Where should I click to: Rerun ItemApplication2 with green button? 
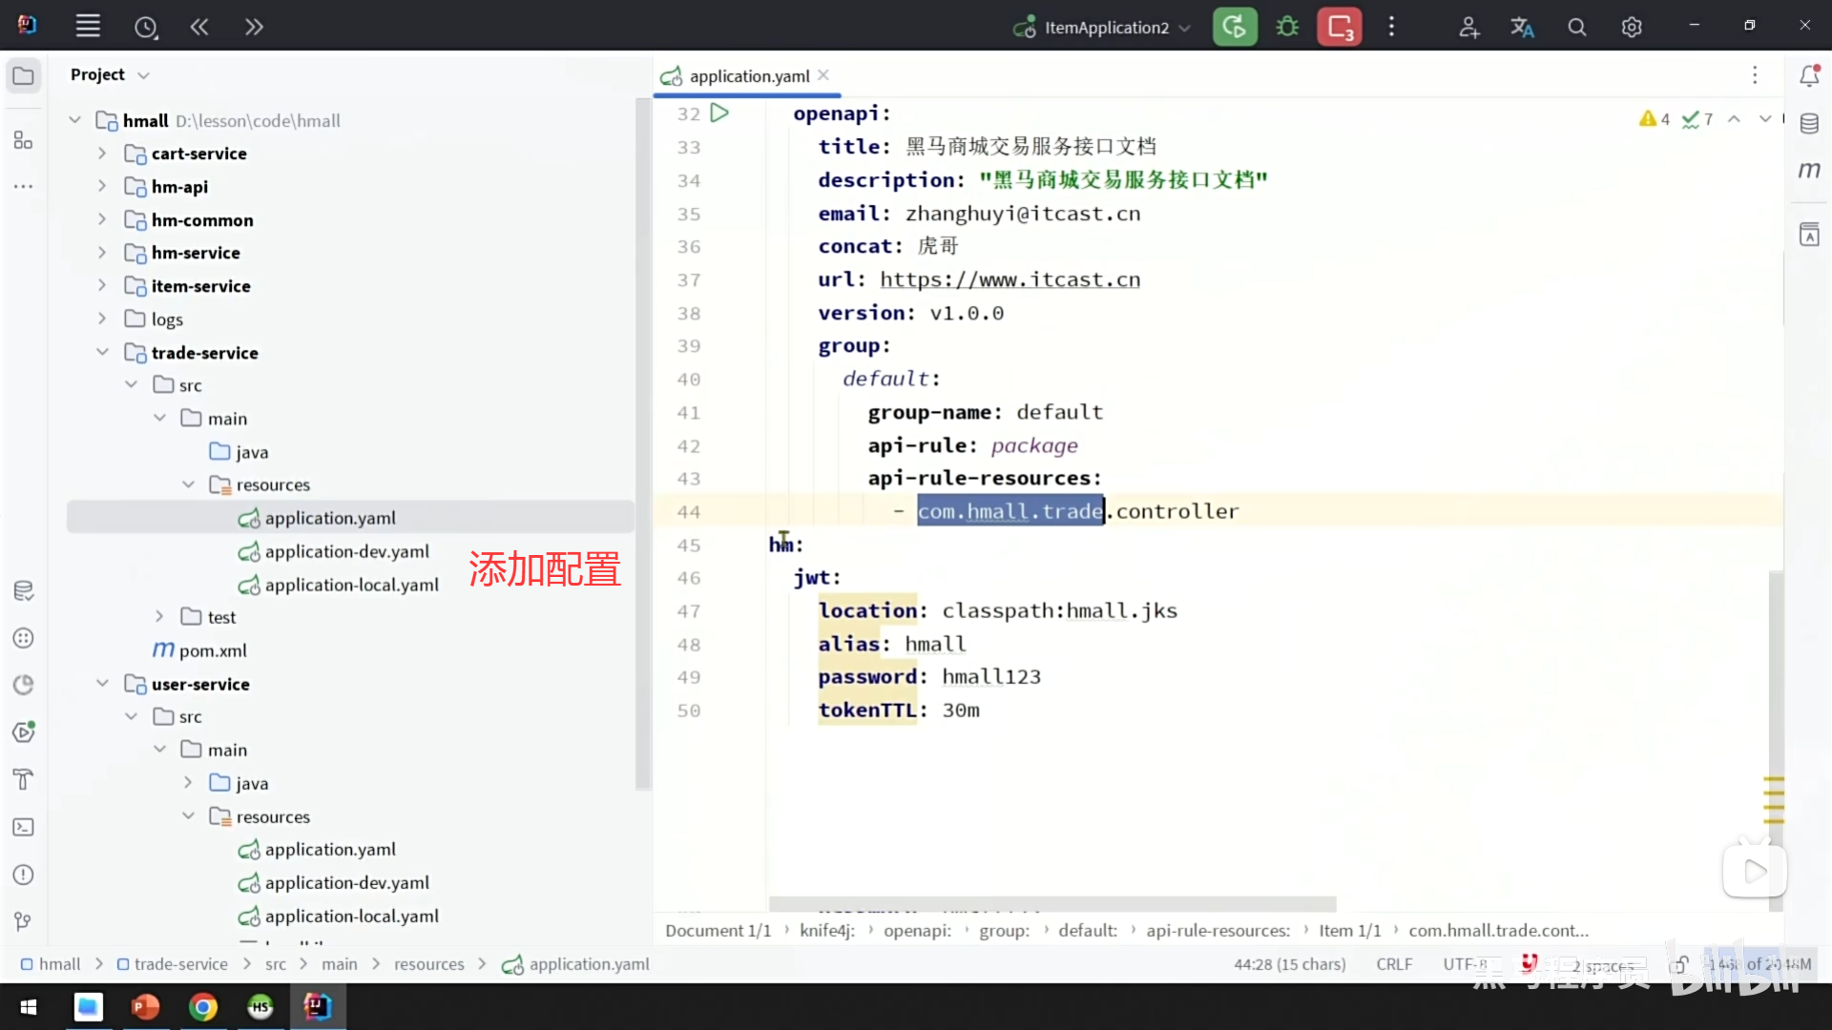click(1235, 27)
